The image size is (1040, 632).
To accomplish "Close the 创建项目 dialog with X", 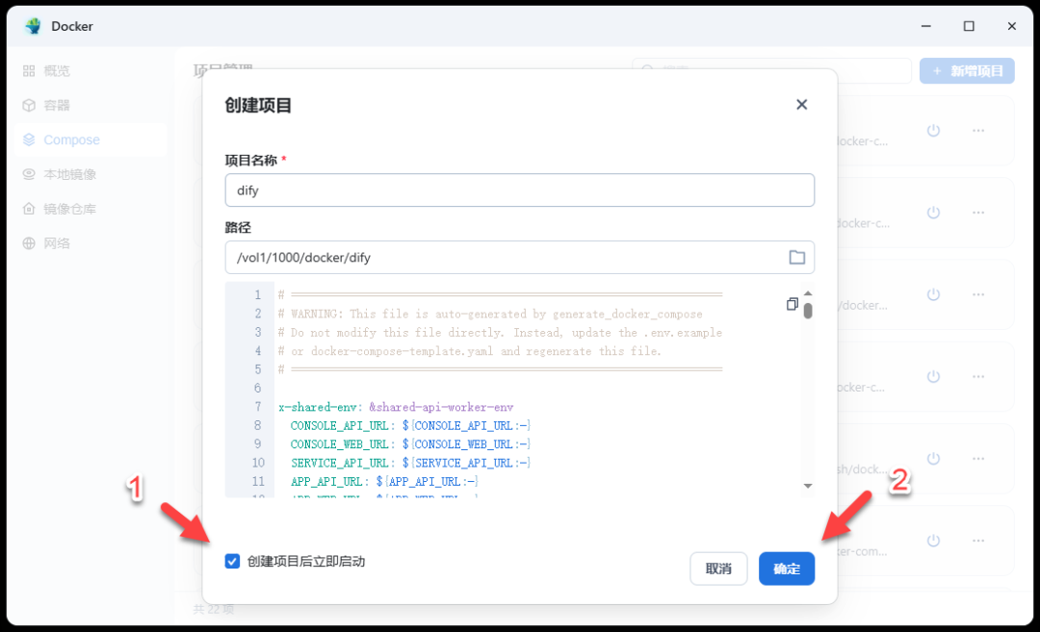I will pyautogui.click(x=801, y=105).
